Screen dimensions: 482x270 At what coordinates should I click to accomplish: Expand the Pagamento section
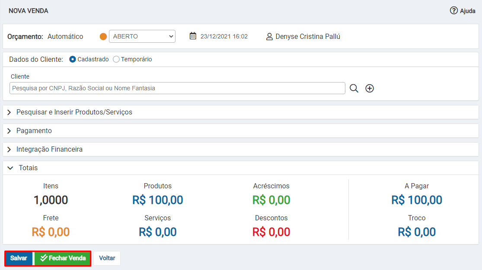[x=241, y=131]
